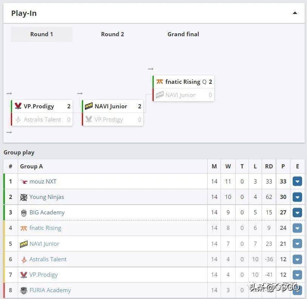This screenshot has width=307, height=299.
Task: Click the mouz NXT team logo
Action: 24,182
